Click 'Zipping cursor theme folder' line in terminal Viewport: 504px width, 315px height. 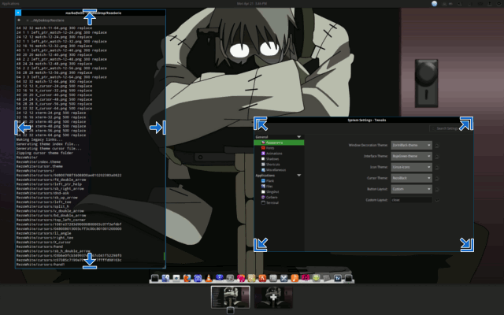[45, 153]
